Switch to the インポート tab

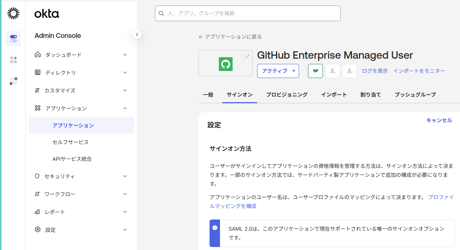click(334, 95)
